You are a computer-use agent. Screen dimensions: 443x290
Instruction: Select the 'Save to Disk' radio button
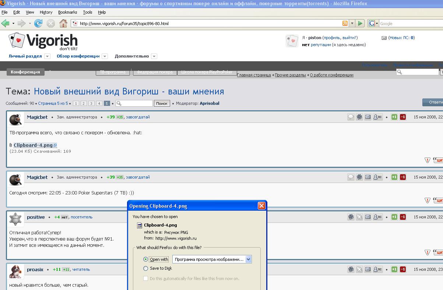pyautogui.click(x=146, y=268)
